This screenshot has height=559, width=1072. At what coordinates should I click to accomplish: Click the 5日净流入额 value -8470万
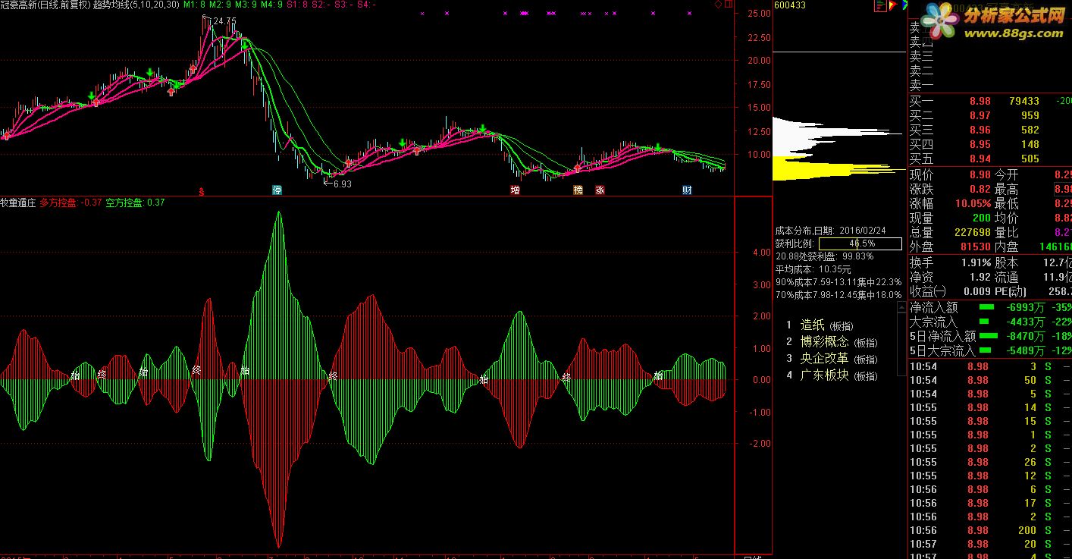tap(1024, 336)
